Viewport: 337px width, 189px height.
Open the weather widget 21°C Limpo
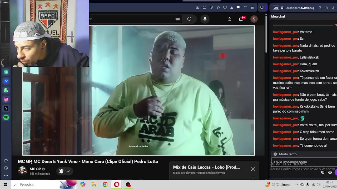pos(277,185)
